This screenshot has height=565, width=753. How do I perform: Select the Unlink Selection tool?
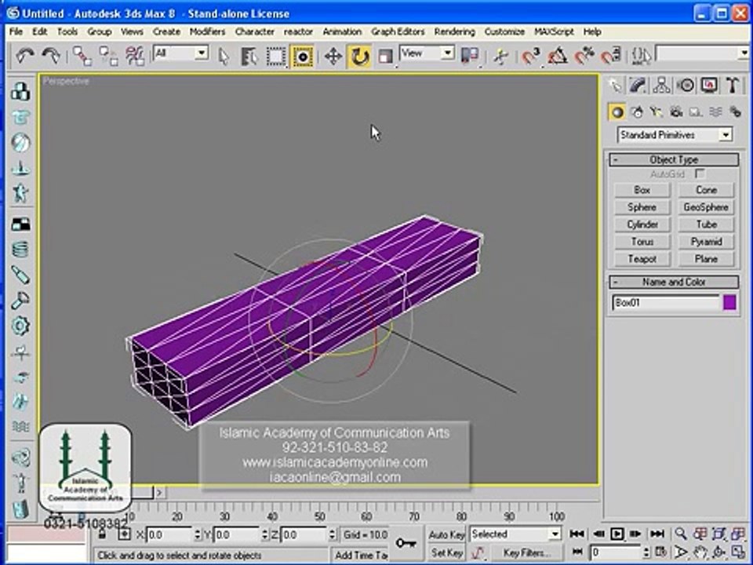pyautogui.click(x=108, y=56)
